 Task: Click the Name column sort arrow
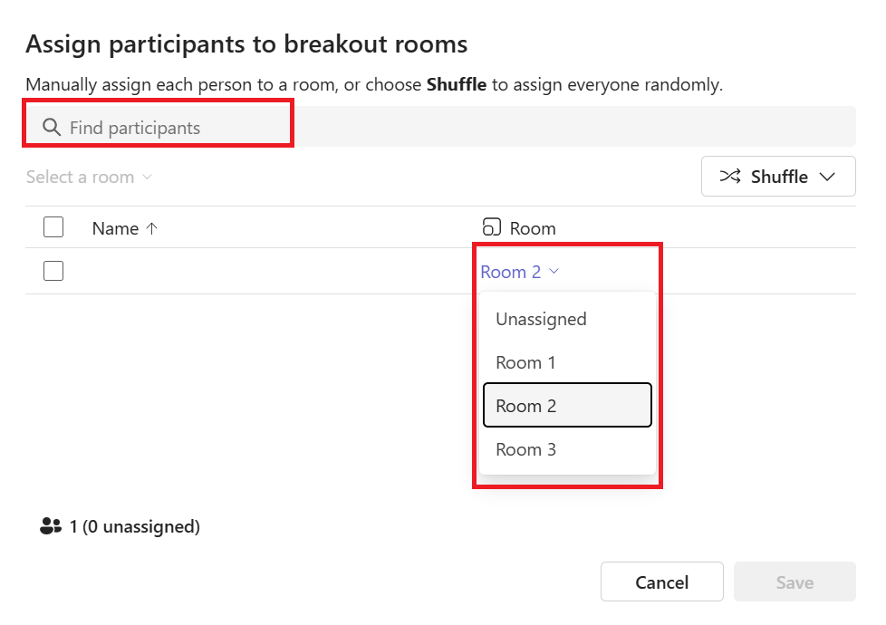click(x=152, y=228)
